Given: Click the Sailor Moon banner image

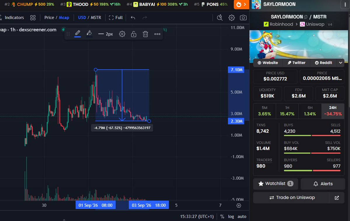Looking at the screenshot, I should [x=298, y=45].
